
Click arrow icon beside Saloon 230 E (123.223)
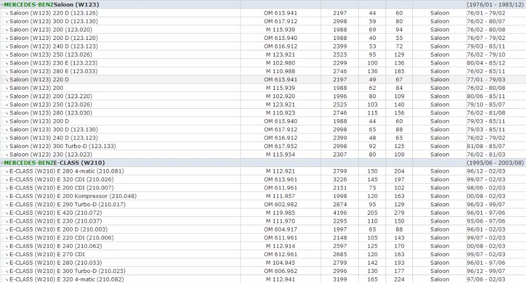click(7, 64)
